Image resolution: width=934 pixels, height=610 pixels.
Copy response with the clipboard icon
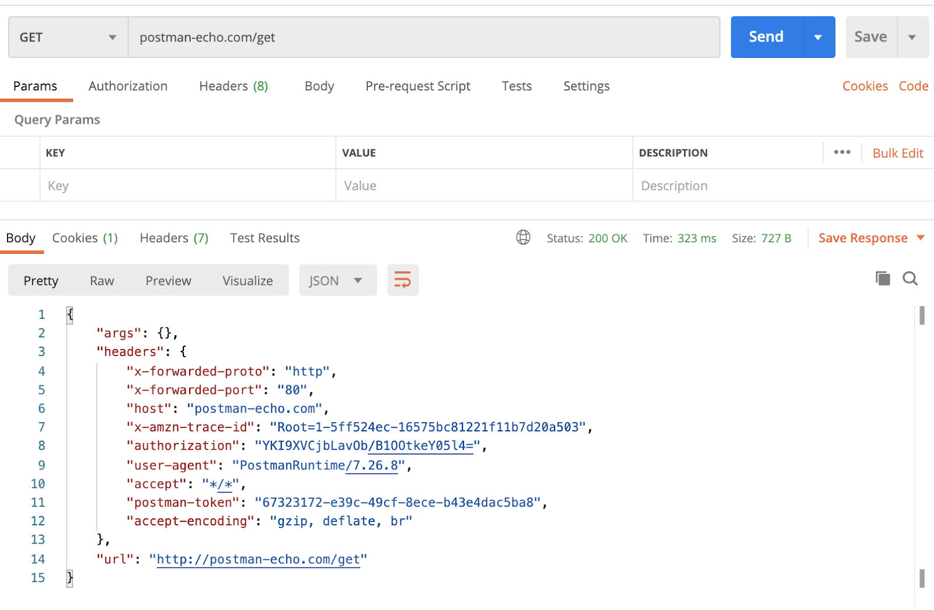click(x=883, y=278)
